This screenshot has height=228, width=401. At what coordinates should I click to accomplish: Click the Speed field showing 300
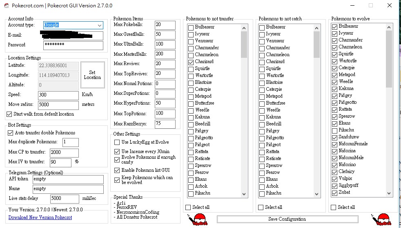[58, 95]
